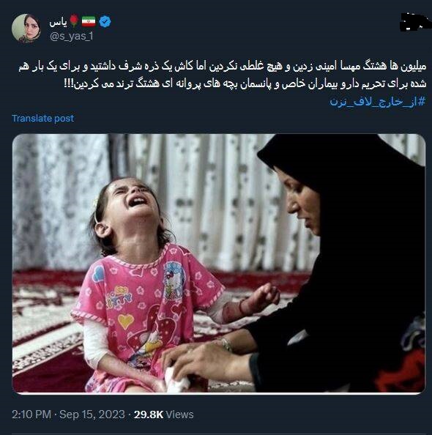Click the blue verified checkmark badge
Image resolution: width=432 pixels, height=435 pixels.
(105, 21)
